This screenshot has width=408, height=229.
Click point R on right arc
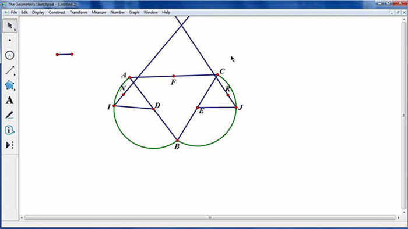(228, 95)
